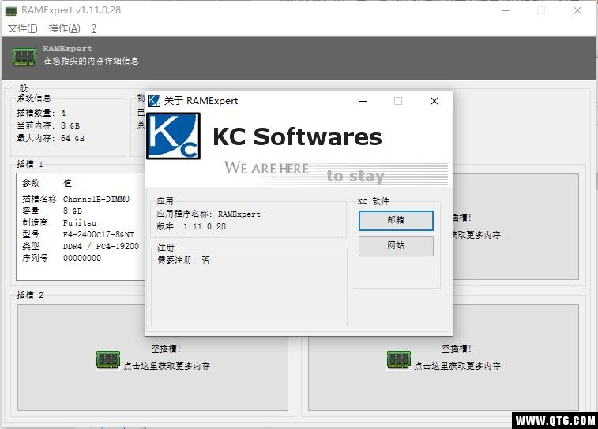
Task: Click the memory icon in bottom-right empty slot
Action: (399, 360)
